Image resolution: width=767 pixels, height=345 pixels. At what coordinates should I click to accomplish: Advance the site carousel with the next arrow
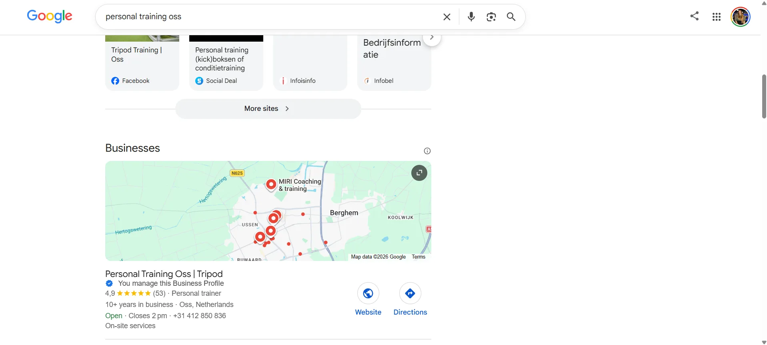click(x=432, y=37)
